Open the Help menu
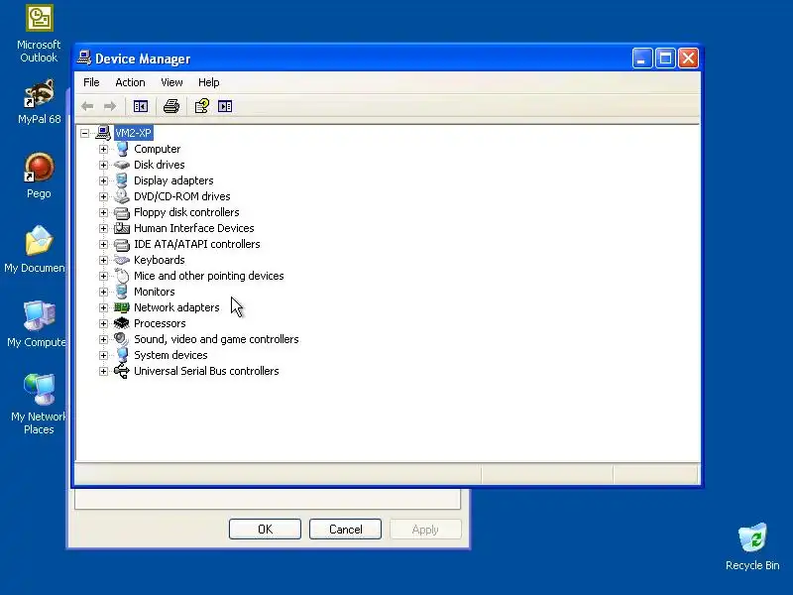This screenshot has height=595, width=793. click(x=209, y=82)
